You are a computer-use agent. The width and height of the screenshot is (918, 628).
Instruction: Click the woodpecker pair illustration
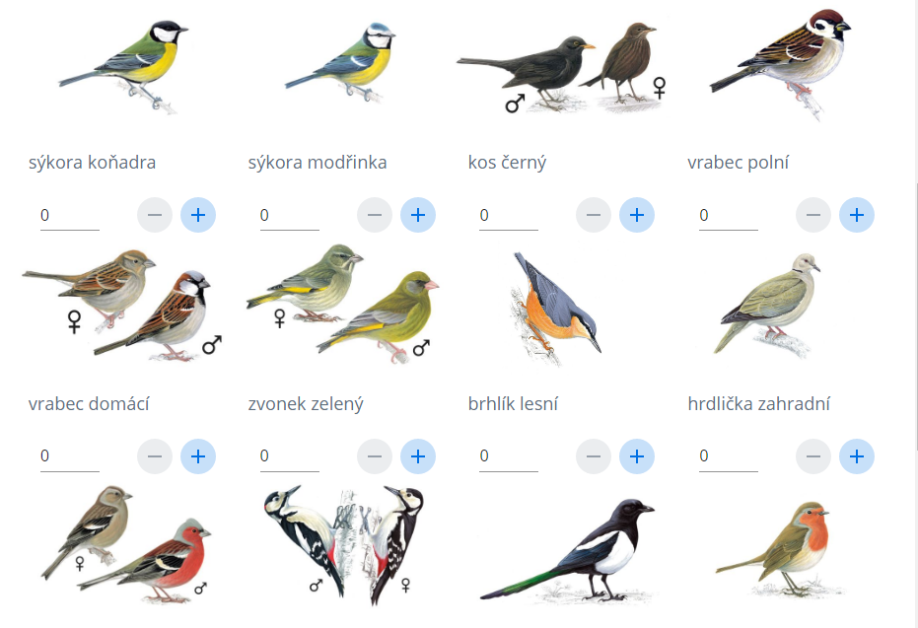click(345, 545)
